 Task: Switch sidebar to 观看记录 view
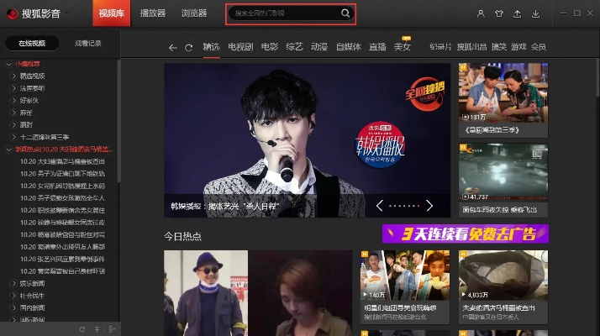tap(87, 43)
